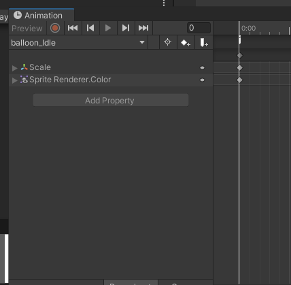Click the Add Property button
291x285 pixels.
click(111, 100)
